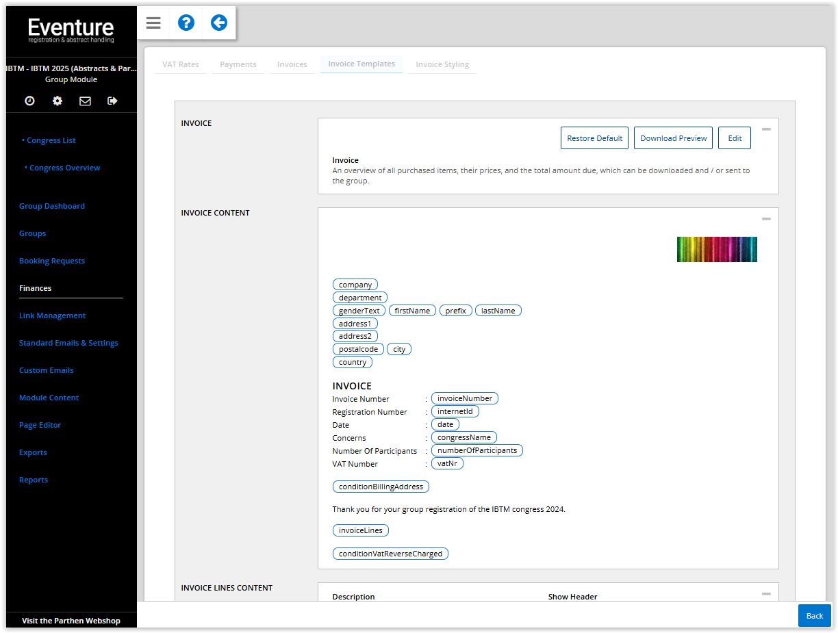Open the clock history icon in sidebar
The image size is (838, 633).
tap(29, 101)
